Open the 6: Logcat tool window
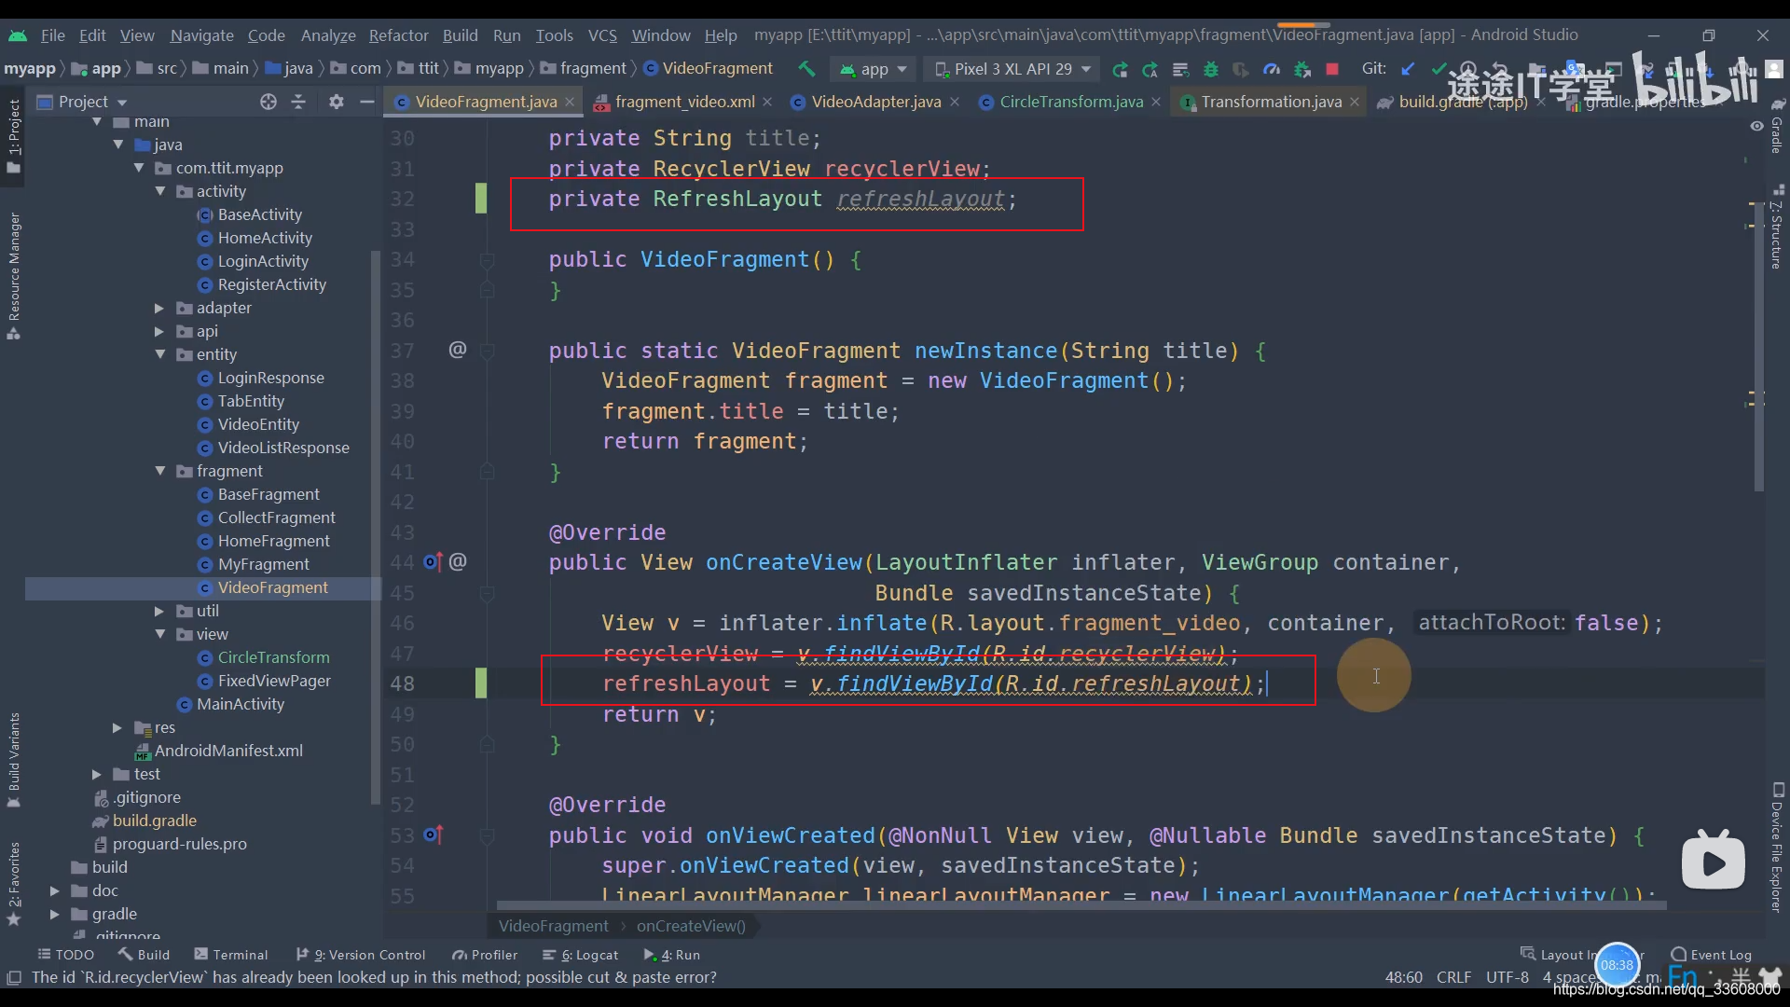 click(x=580, y=955)
